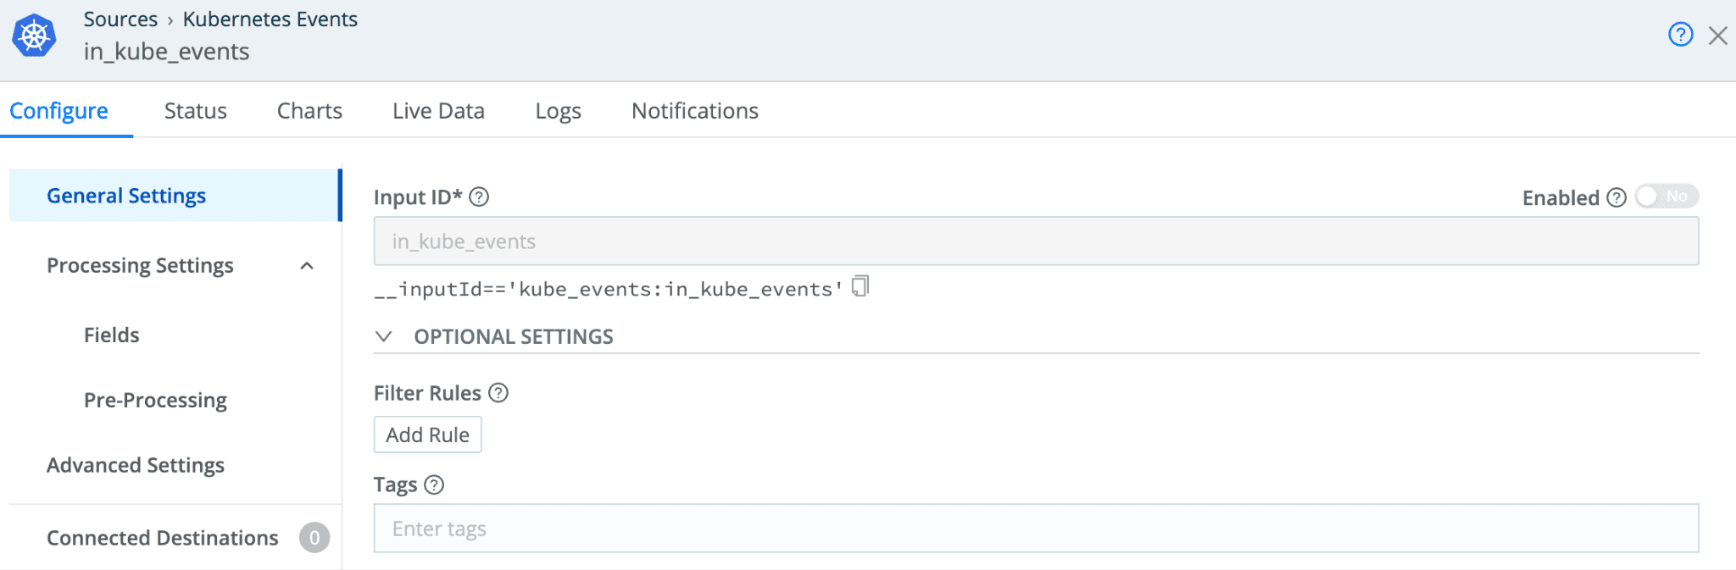The height and width of the screenshot is (570, 1736).
Task: Toggle the Enabled switch on
Action: coord(1666,196)
